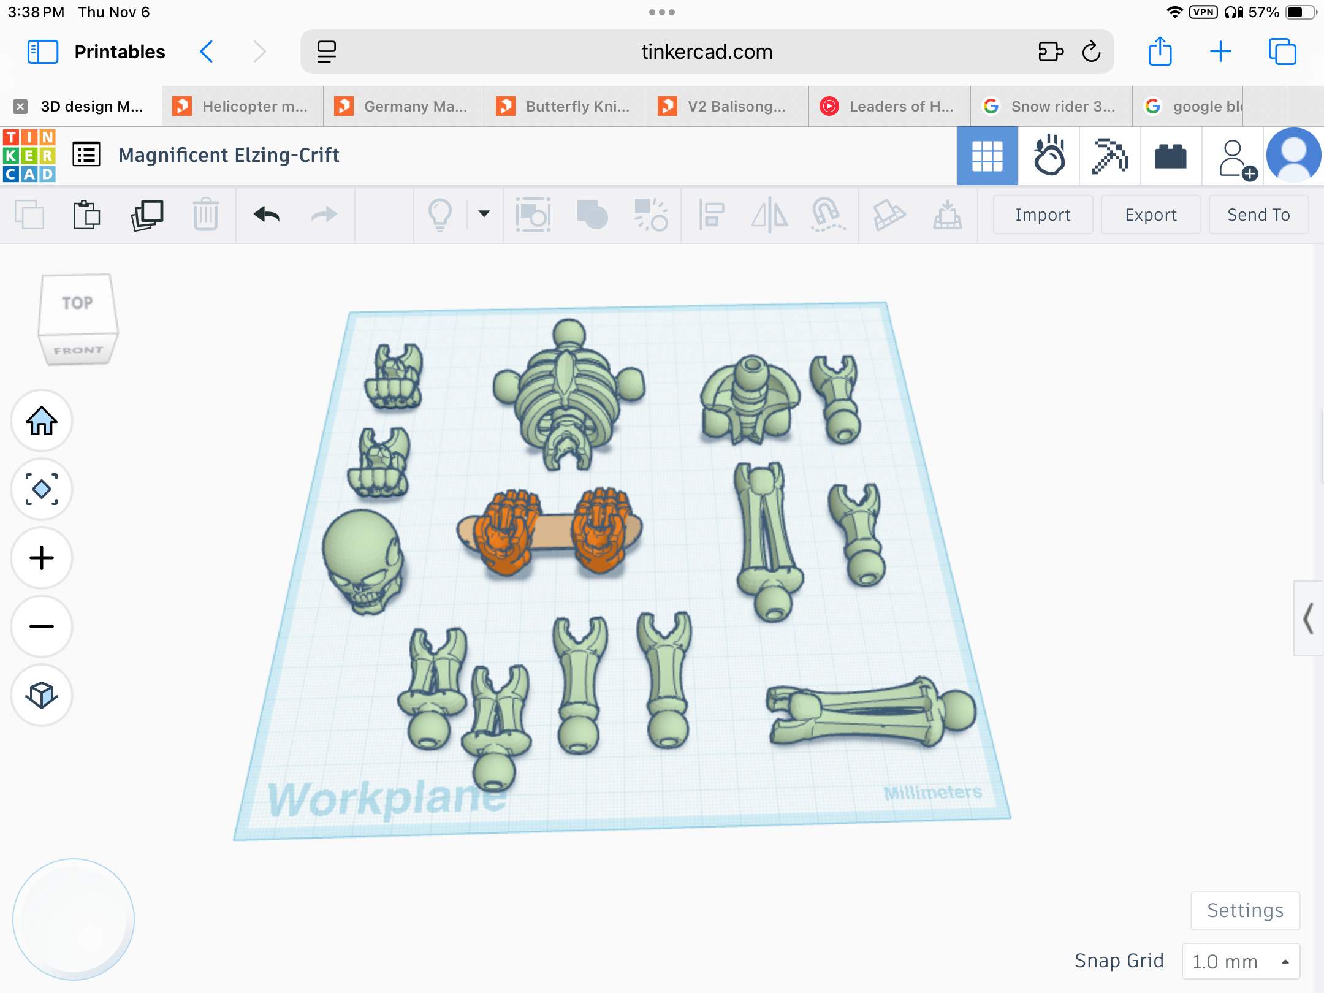
Task: Open the profile avatar menu
Action: click(1294, 155)
